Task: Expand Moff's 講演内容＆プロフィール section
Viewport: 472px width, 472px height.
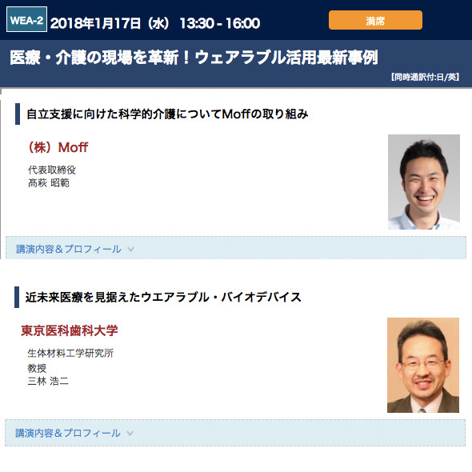Action: point(236,248)
